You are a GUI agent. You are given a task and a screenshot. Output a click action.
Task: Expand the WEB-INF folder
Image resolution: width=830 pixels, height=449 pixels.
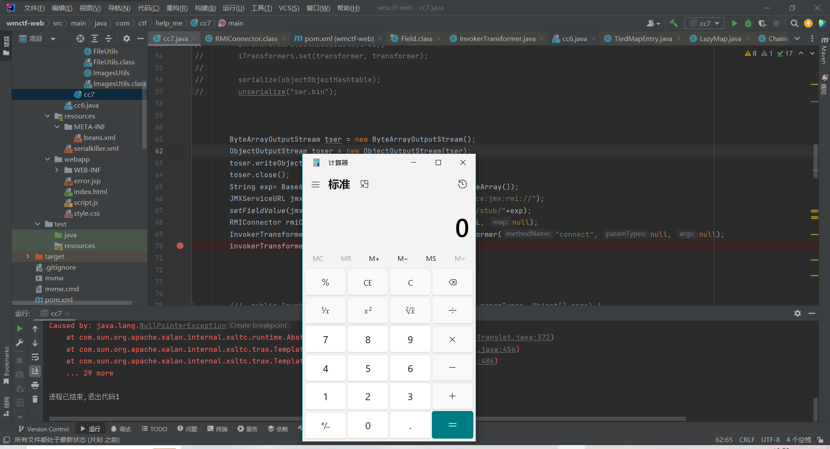57,170
